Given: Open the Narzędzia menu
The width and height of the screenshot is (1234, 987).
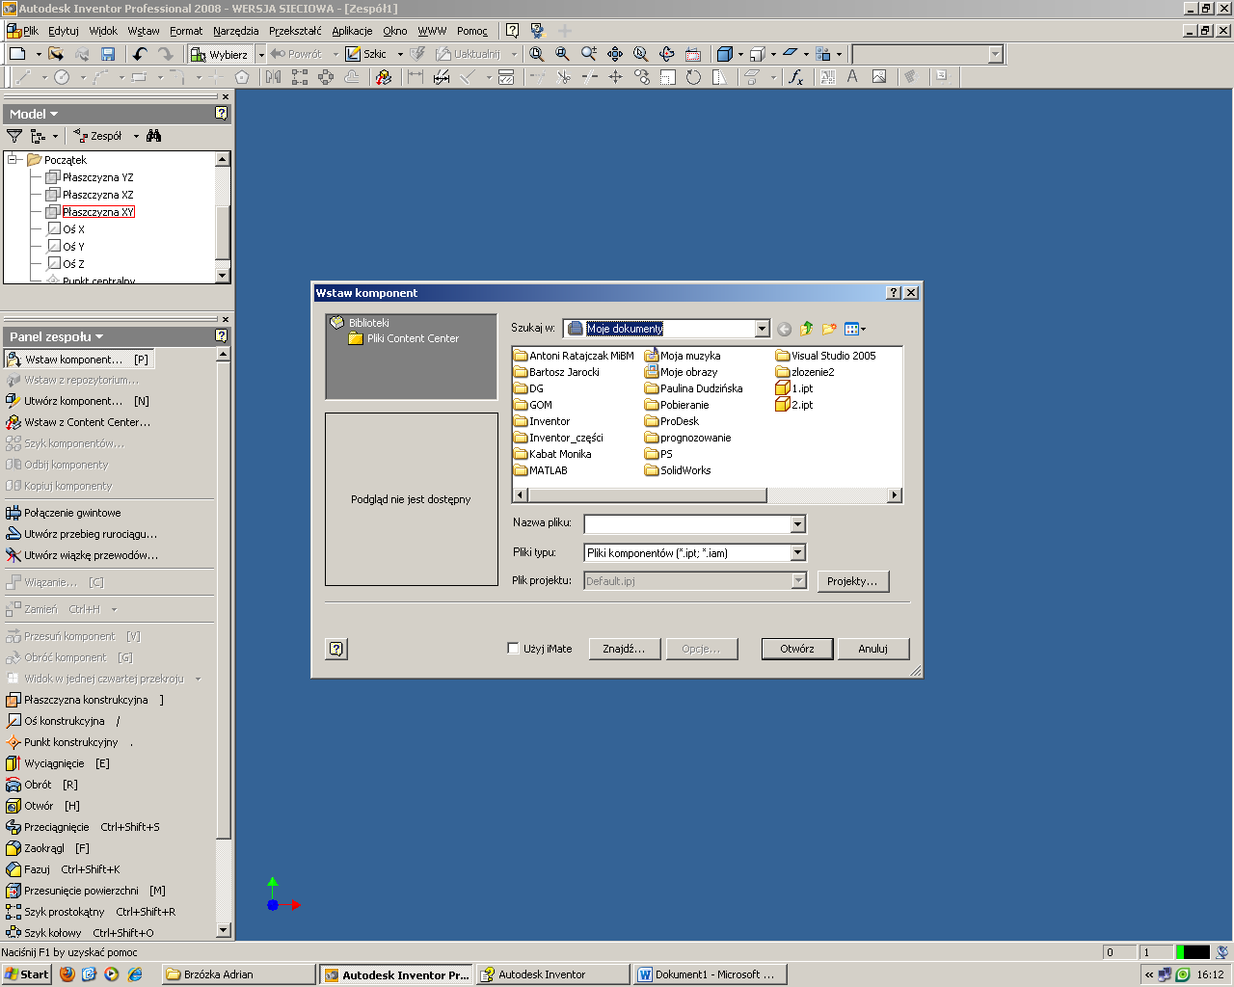Looking at the screenshot, I should (x=236, y=31).
